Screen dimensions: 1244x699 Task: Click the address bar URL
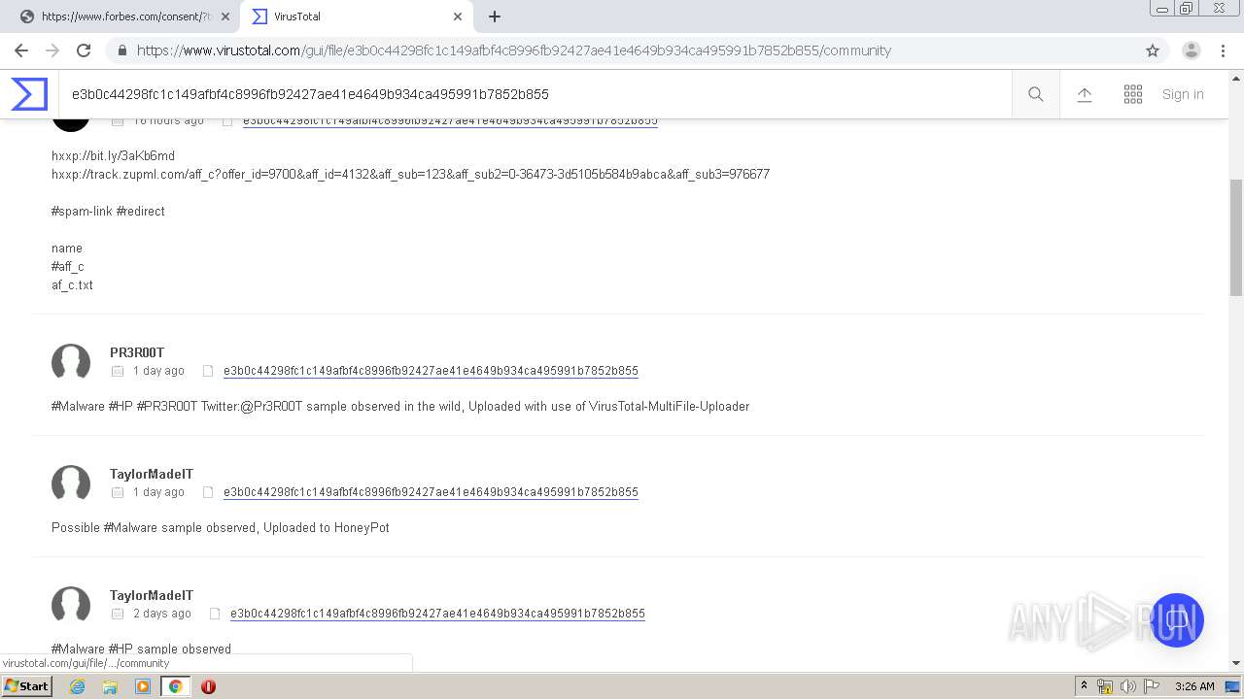(514, 50)
